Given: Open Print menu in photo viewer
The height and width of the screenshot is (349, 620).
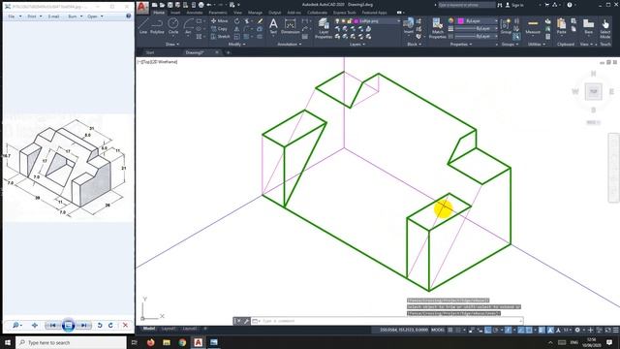Looking at the screenshot, I should [35, 16].
